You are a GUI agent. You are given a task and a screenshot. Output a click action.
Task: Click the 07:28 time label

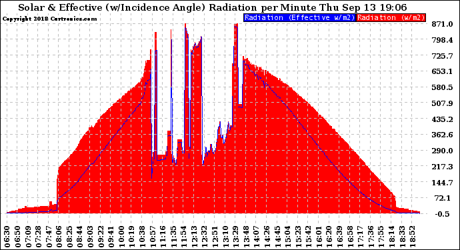coord(39,237)
